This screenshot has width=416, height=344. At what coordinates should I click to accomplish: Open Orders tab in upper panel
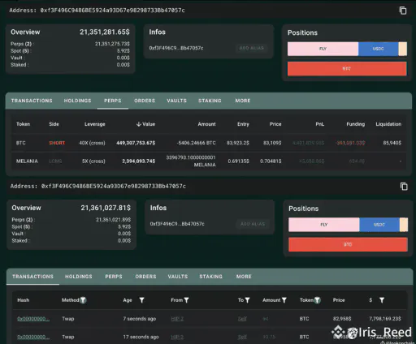coord(145,101)
